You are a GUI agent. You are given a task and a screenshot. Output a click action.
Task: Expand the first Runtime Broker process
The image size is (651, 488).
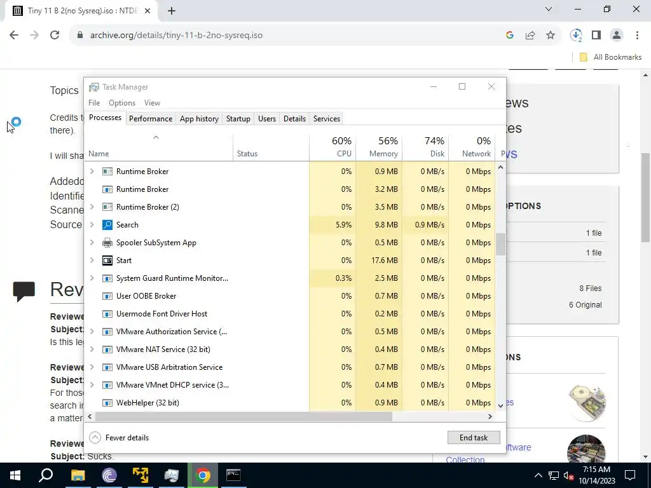(x=92, y=171)
